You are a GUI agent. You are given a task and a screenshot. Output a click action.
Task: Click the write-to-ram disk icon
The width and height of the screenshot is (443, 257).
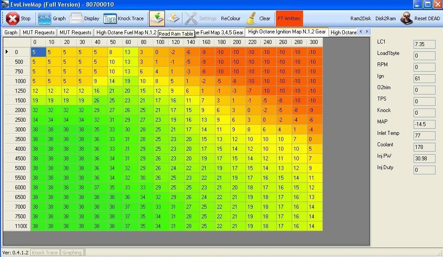pos(173,18)
